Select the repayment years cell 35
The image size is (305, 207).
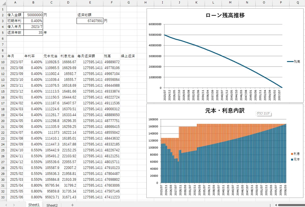pos(33,33)
